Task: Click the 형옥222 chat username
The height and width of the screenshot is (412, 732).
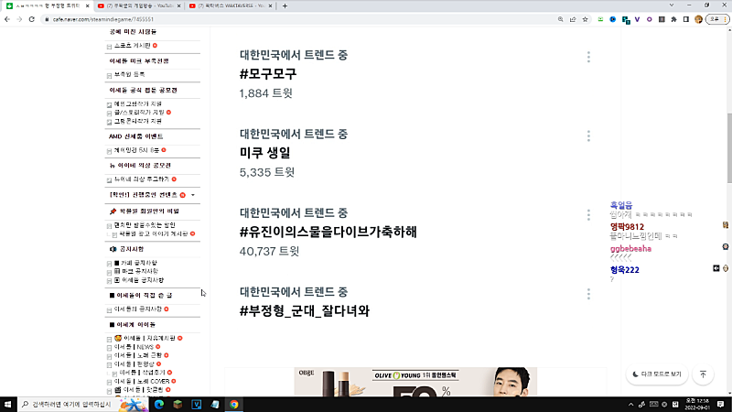Action: point(624,269)
